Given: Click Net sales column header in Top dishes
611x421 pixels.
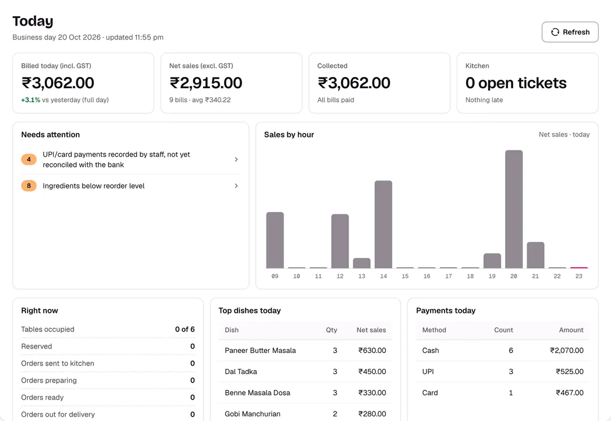Looking at the screenshot, I should 371,330.
